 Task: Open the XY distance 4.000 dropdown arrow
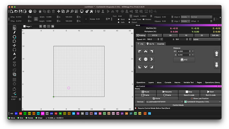[x=193, y=51]
